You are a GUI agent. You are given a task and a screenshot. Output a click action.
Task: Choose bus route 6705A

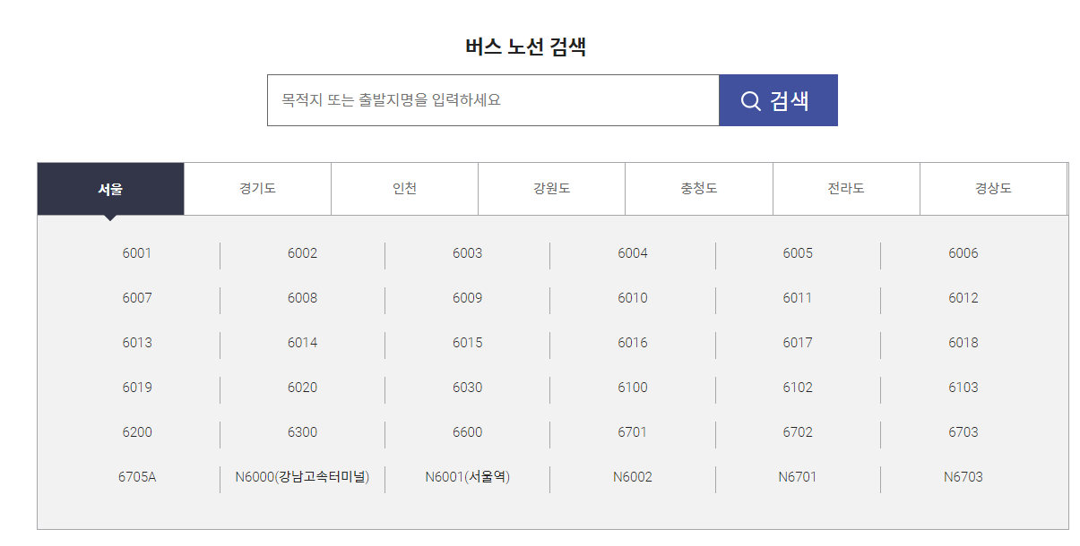pos(137,477)
